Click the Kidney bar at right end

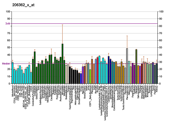coord(157,73)
